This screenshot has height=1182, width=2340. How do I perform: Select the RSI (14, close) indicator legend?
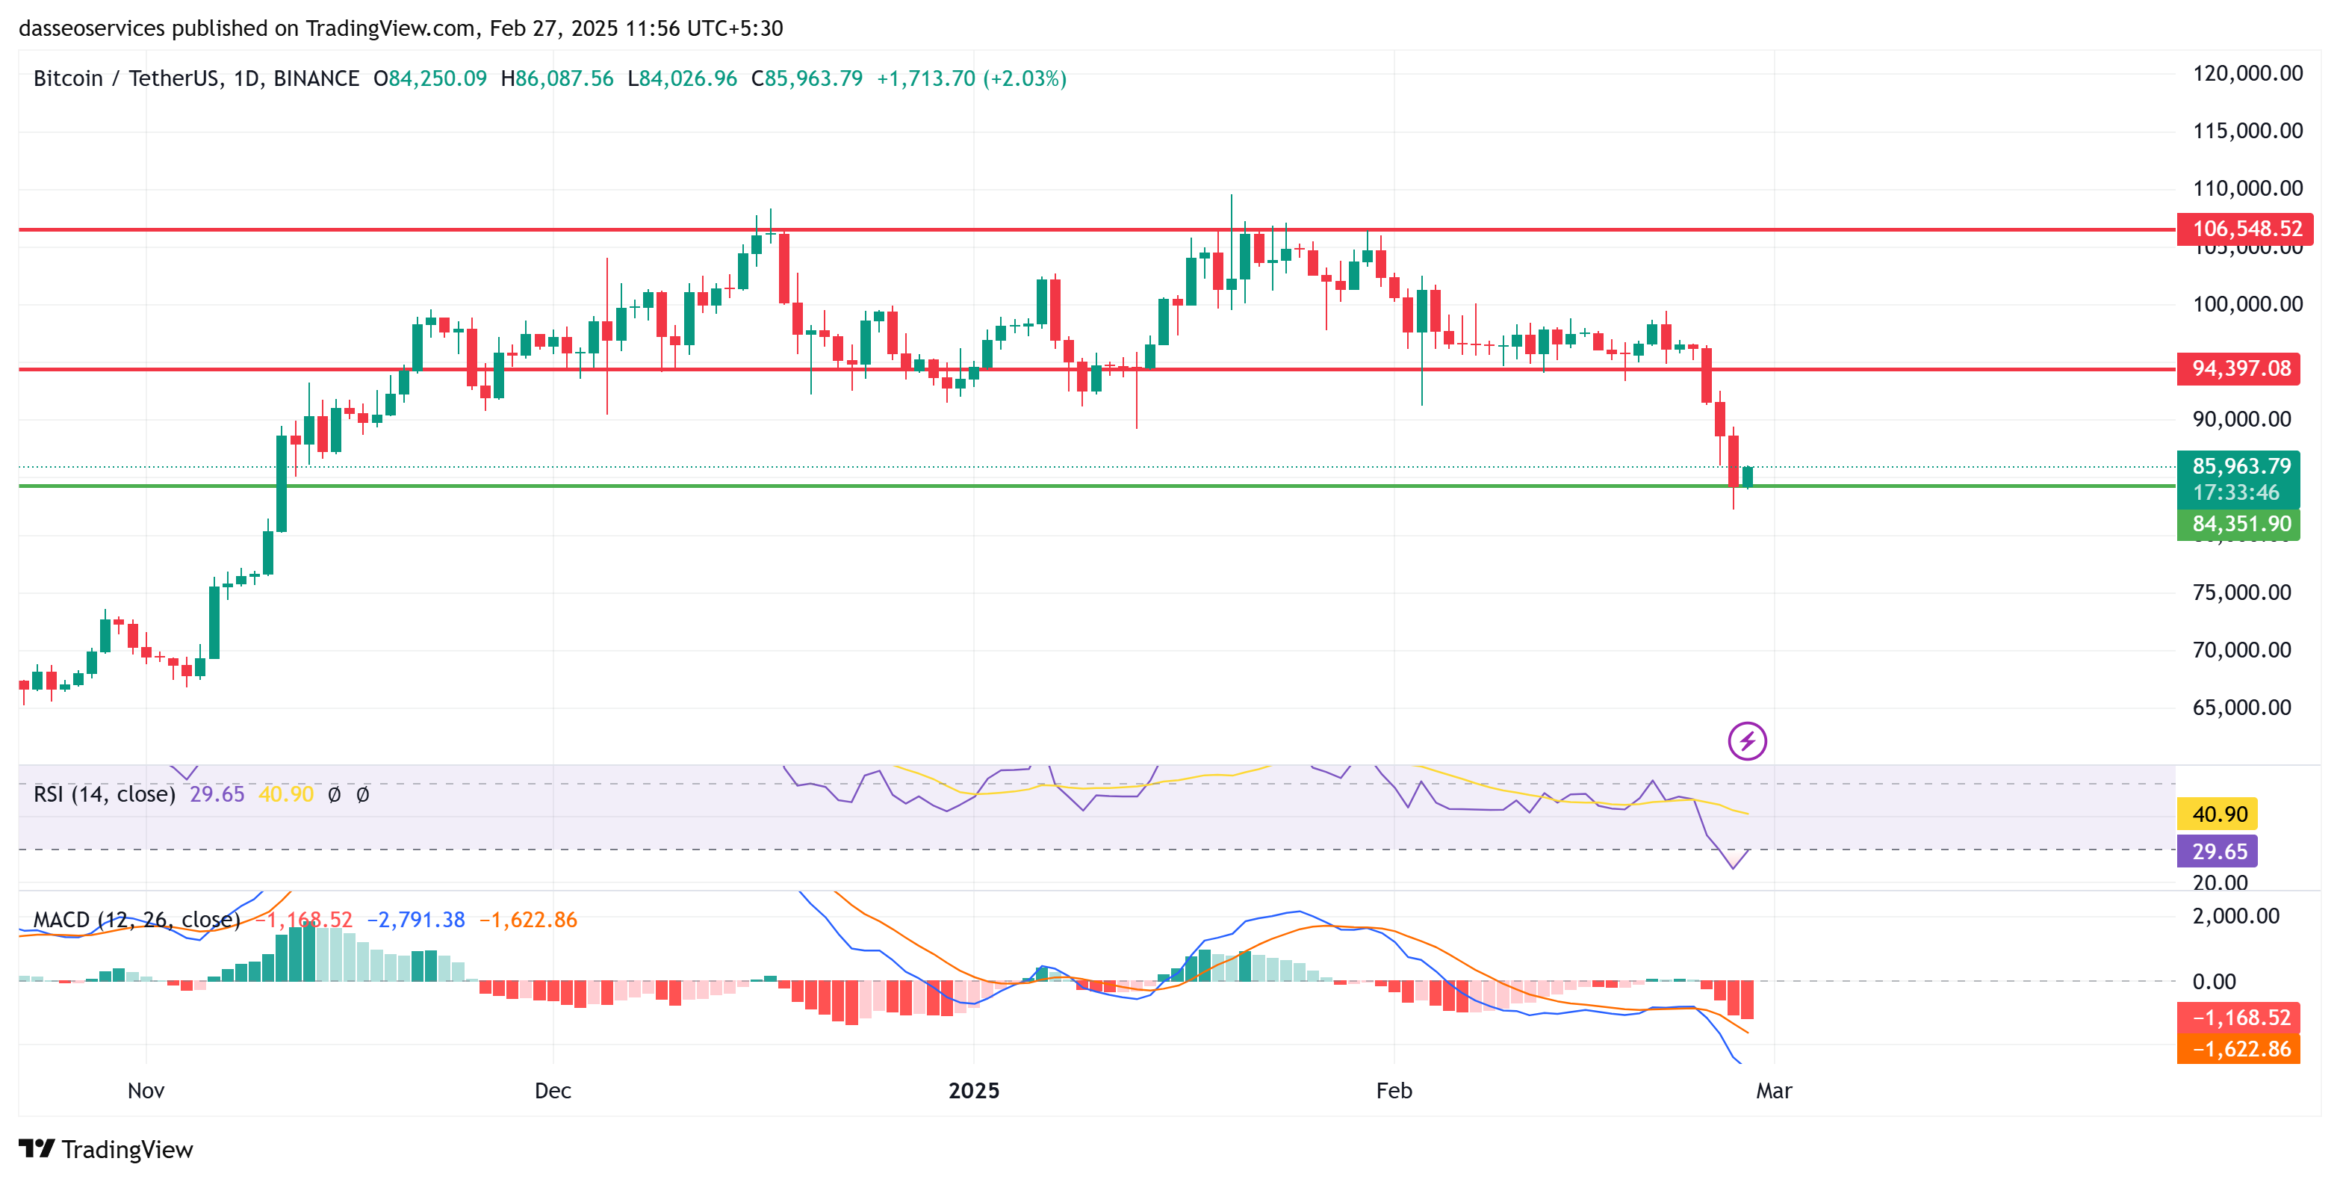click(x=105, y=794)
